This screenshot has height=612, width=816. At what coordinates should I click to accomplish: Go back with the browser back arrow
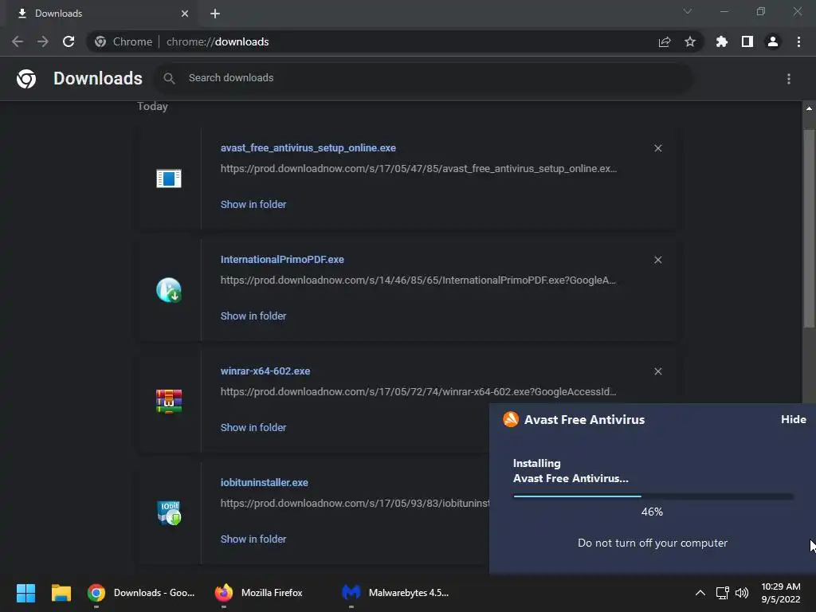18,41
